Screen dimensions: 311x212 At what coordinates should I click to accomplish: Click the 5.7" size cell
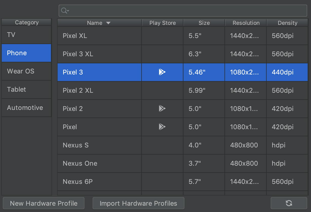click(x=204, y=182)
